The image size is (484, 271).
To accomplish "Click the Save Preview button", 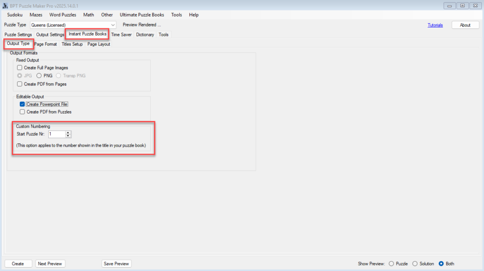I will (116, 264).
